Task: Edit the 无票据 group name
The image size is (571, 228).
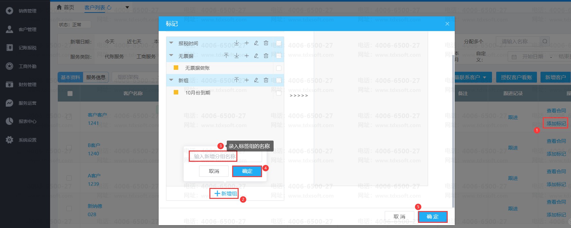Action: coord(256,56)
